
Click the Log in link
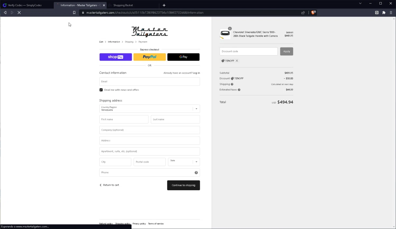196,73
